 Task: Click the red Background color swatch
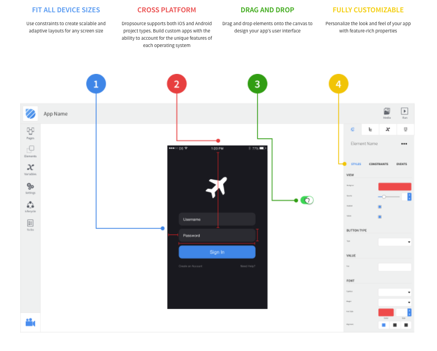coord(394,186)
